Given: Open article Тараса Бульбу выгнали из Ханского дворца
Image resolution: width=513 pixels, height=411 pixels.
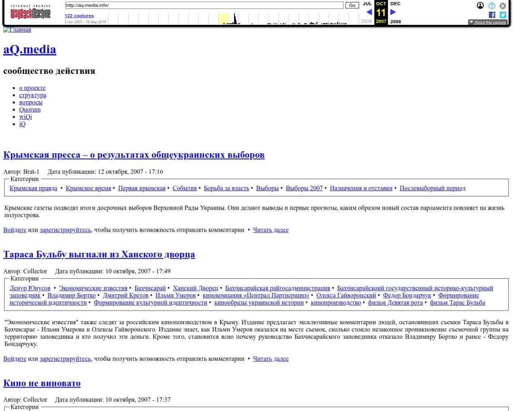Looking at the screenshot, I should [x=99, y=254].
